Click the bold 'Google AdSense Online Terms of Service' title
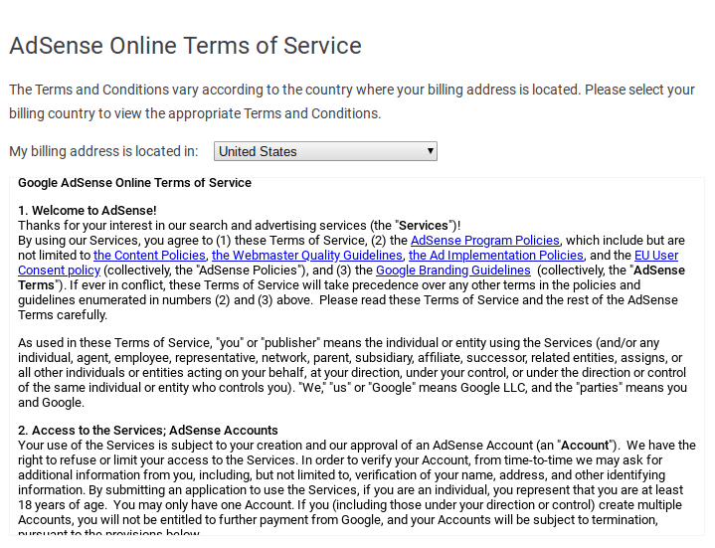715x548 pixels. tap(134, 183)
